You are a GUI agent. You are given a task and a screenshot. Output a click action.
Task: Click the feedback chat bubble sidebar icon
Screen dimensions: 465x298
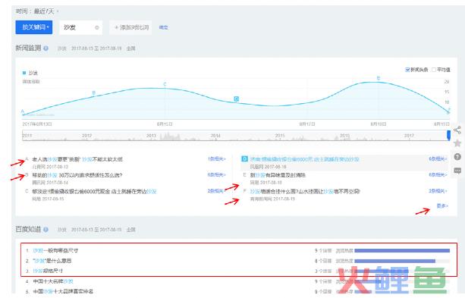coord(457,171)
